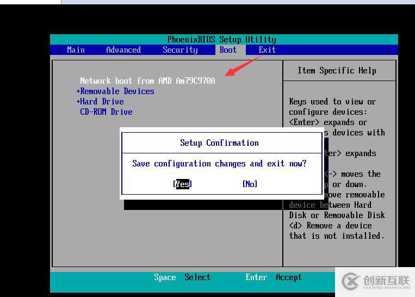The width and height of the screenshot is (415, 297).
Task: Click the PhoenixBIOS Setup Utility title
Action: point(221,40)
